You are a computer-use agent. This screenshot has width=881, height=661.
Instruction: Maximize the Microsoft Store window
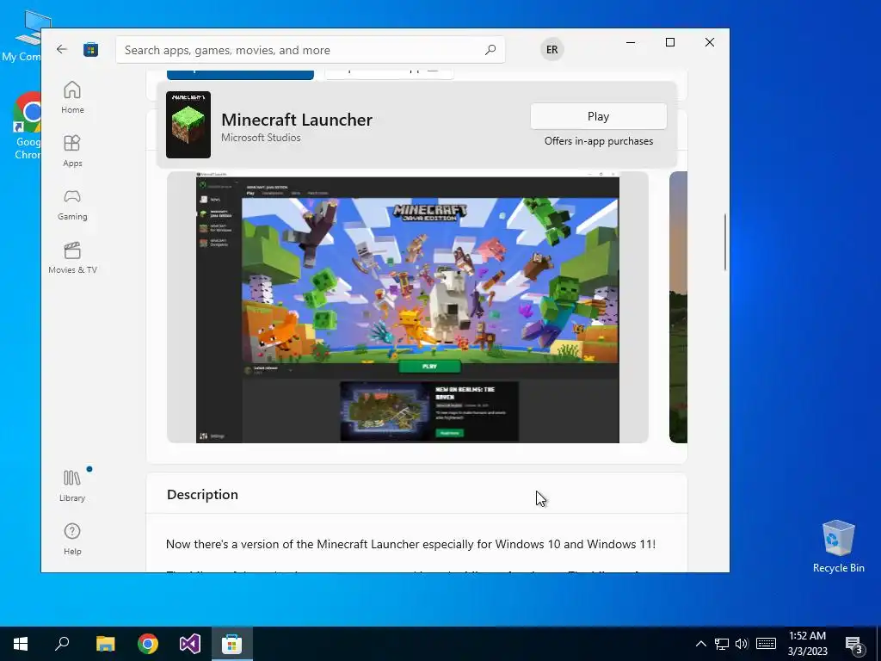click(669, 42)
